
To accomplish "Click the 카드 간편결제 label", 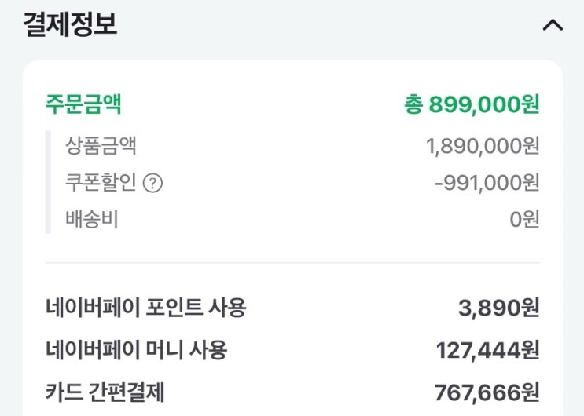I will click(105, 392).
